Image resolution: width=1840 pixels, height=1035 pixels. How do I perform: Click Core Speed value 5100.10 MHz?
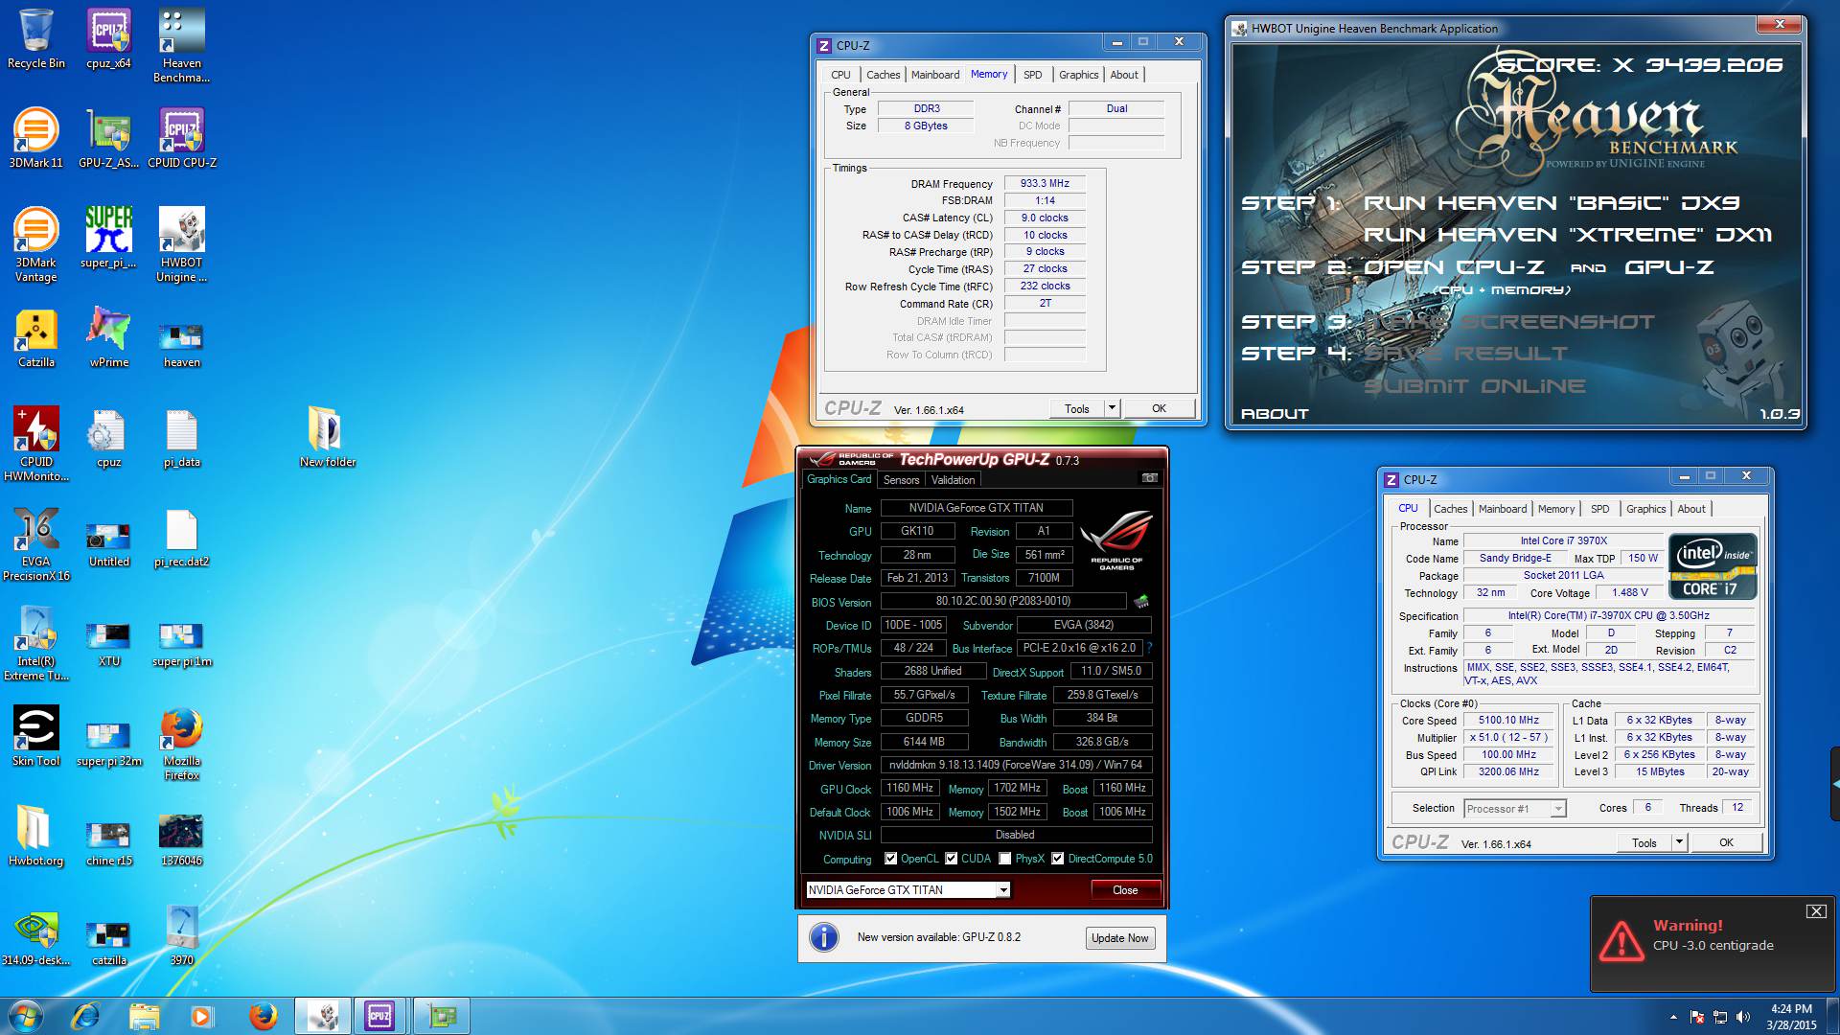(x=1508, y=721)
